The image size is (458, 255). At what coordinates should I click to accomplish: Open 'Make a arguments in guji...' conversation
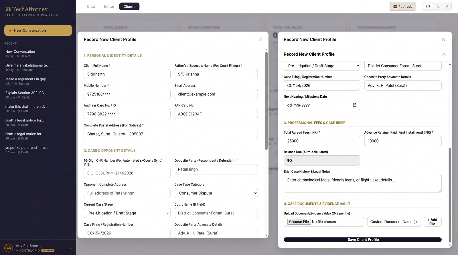click(x=38, y=81)
